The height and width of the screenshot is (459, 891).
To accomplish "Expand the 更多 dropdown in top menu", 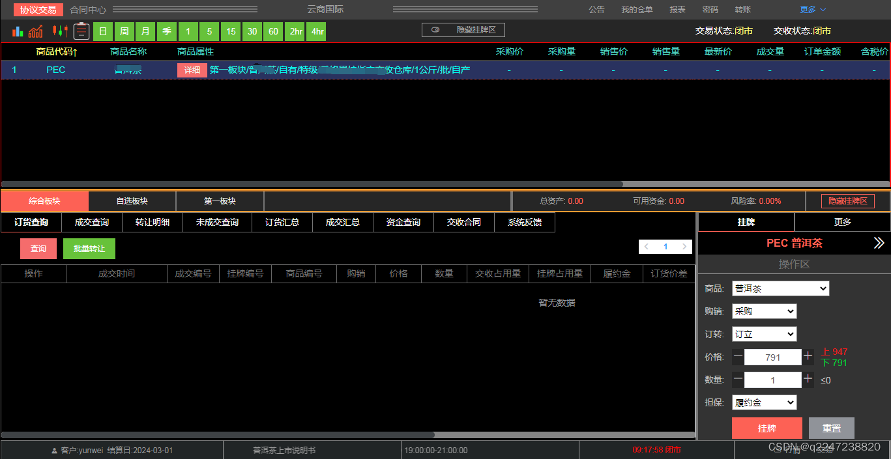I will coord(813,10).
